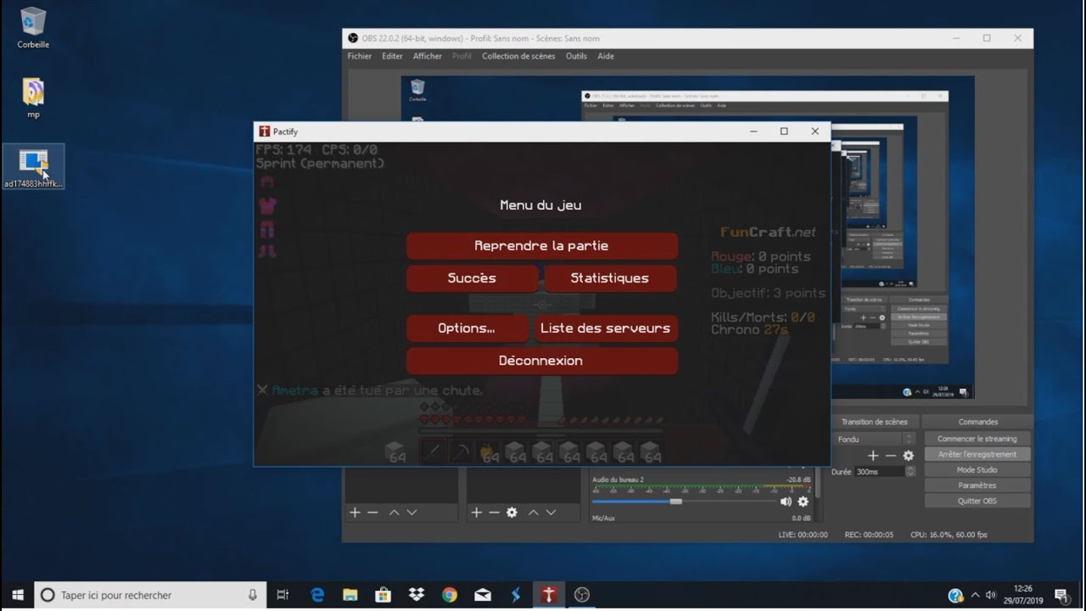
Task: Remove selected source in OBS
Action: pyautogui.click(x=494, y=513)
